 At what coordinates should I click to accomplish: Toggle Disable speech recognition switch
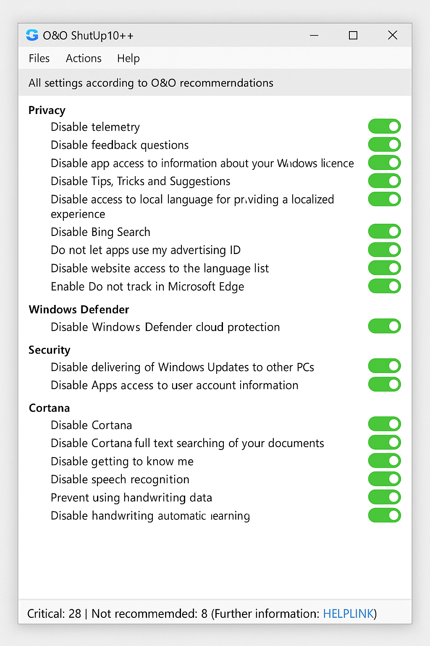pyautogui.click(x=384, y=479)
